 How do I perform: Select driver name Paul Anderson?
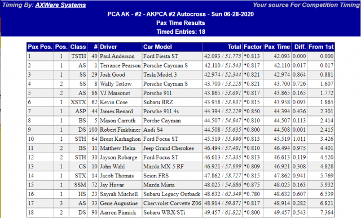click(117, 56)
